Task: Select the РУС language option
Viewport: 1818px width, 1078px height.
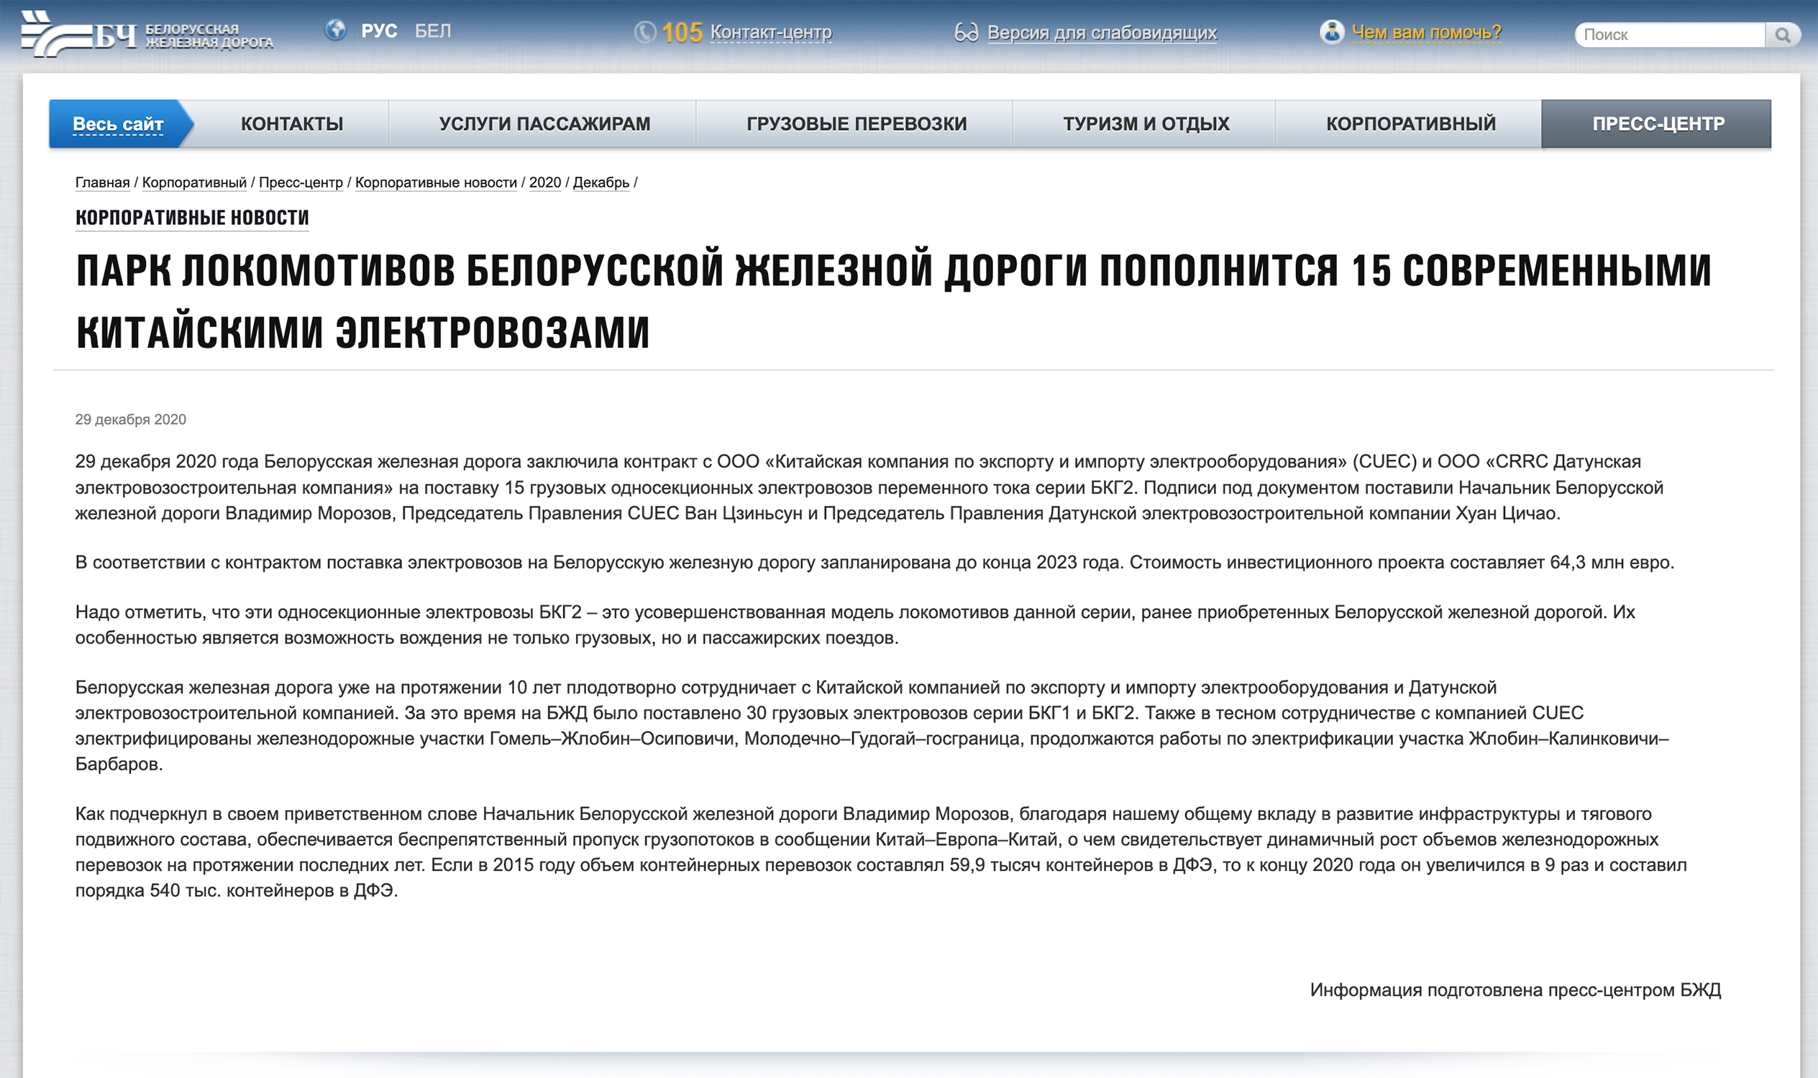Action: (378, 30)
